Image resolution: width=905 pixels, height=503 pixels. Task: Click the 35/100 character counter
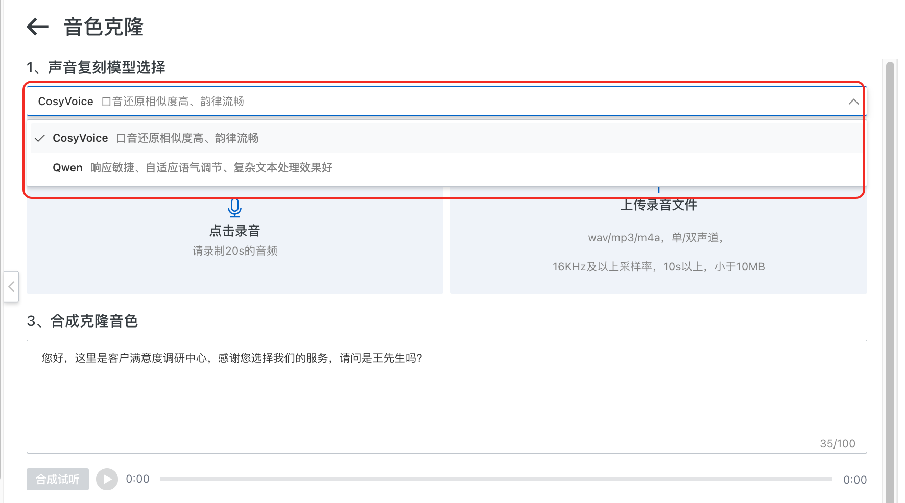(837, 444)
